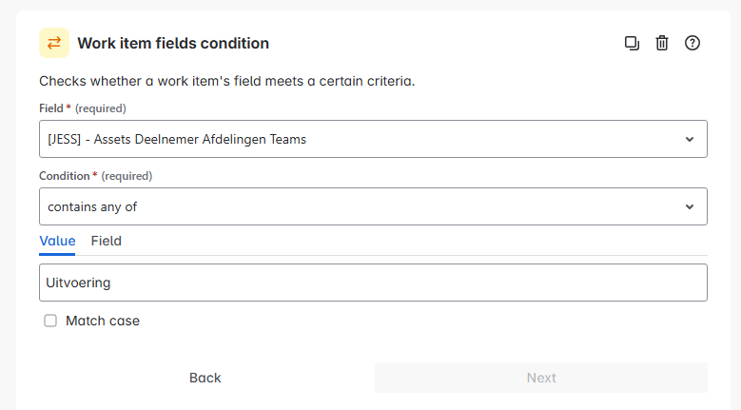The height and width of the screenshot is (410, 741).
Task: Duplicate this condition with the copy icon
Action: [x=632, y=43]
